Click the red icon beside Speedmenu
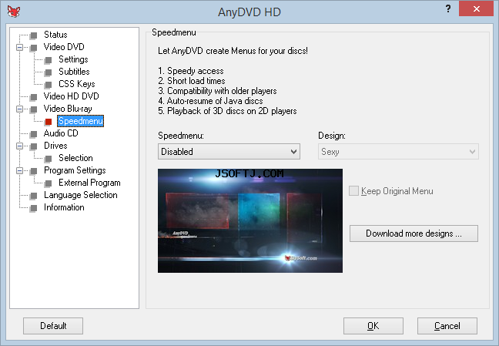499x346 pixels. 49,122
